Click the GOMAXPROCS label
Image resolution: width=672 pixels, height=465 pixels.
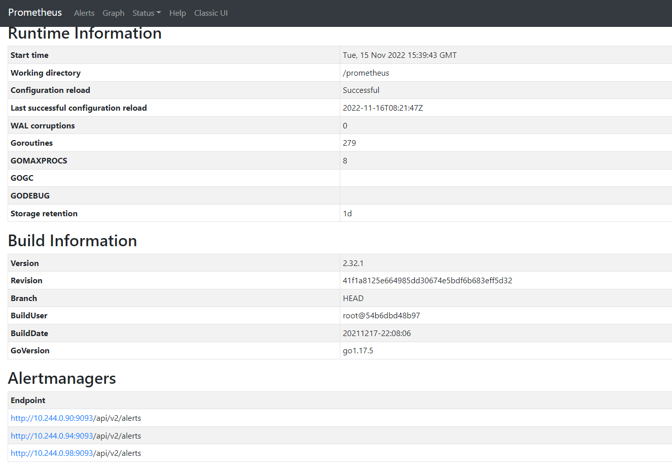tap(39, 161)
